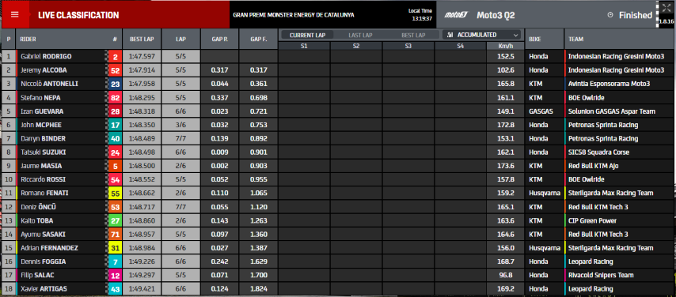Screen dimensions: 676x297
Task: Click team SIC58 Squadra Corse
Action: click(x=598, y=152)
